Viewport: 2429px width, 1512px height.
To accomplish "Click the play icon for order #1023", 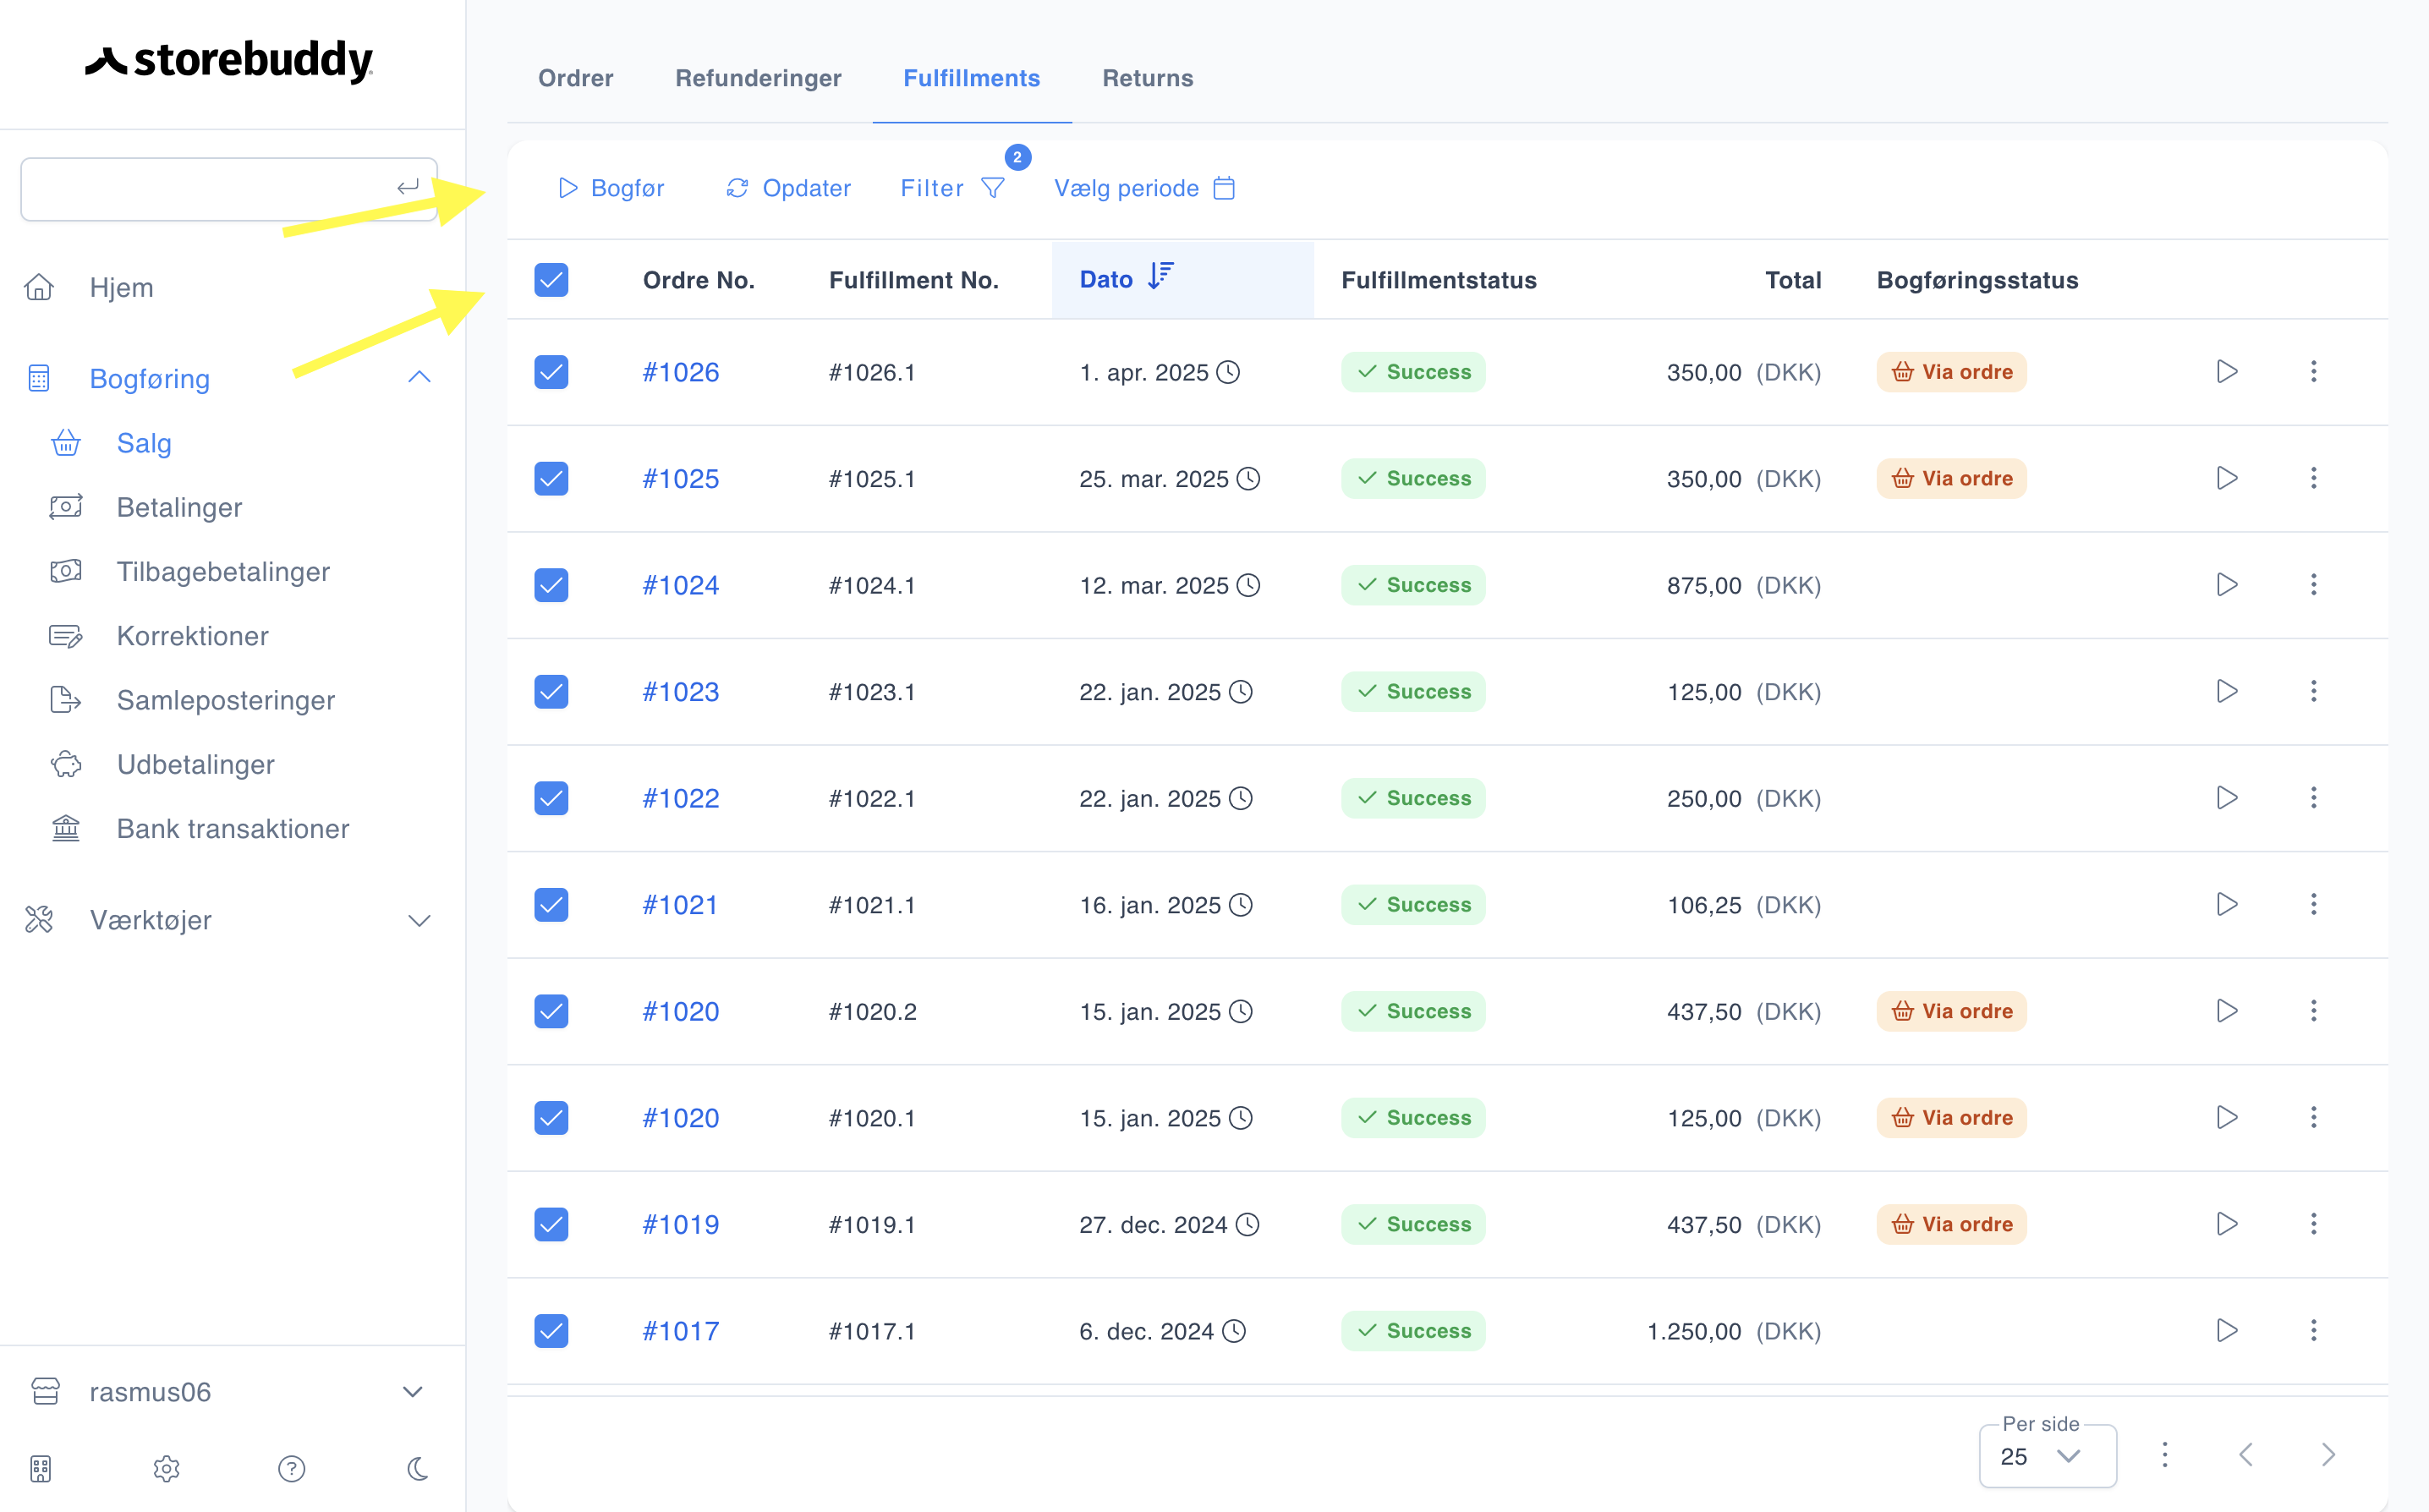I will (x=2226, y=691).
